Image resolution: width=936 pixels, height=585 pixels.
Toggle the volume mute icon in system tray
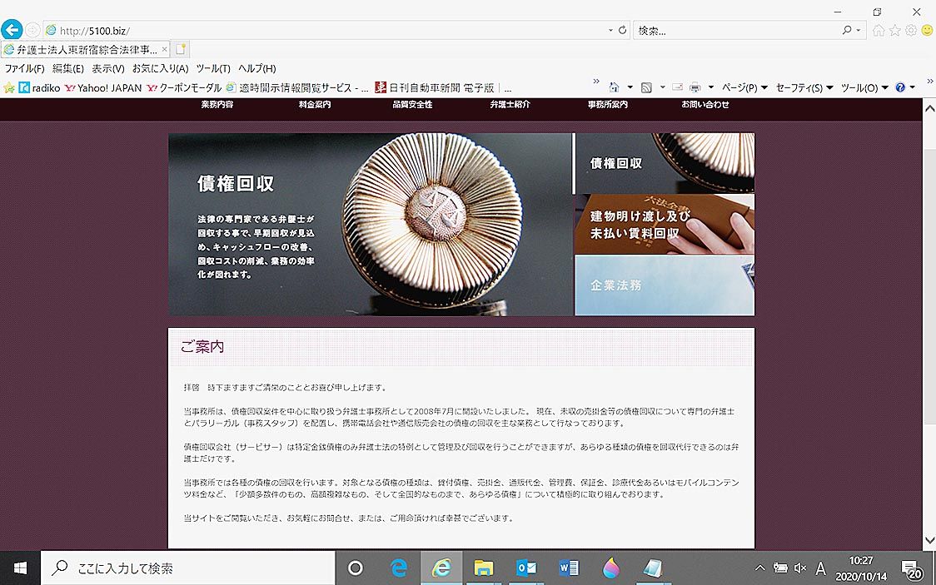coord(800,568)
